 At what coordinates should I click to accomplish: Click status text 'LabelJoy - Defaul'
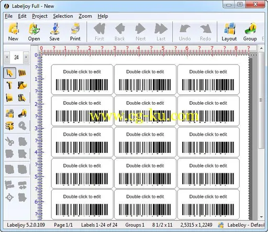click(246, 225)
